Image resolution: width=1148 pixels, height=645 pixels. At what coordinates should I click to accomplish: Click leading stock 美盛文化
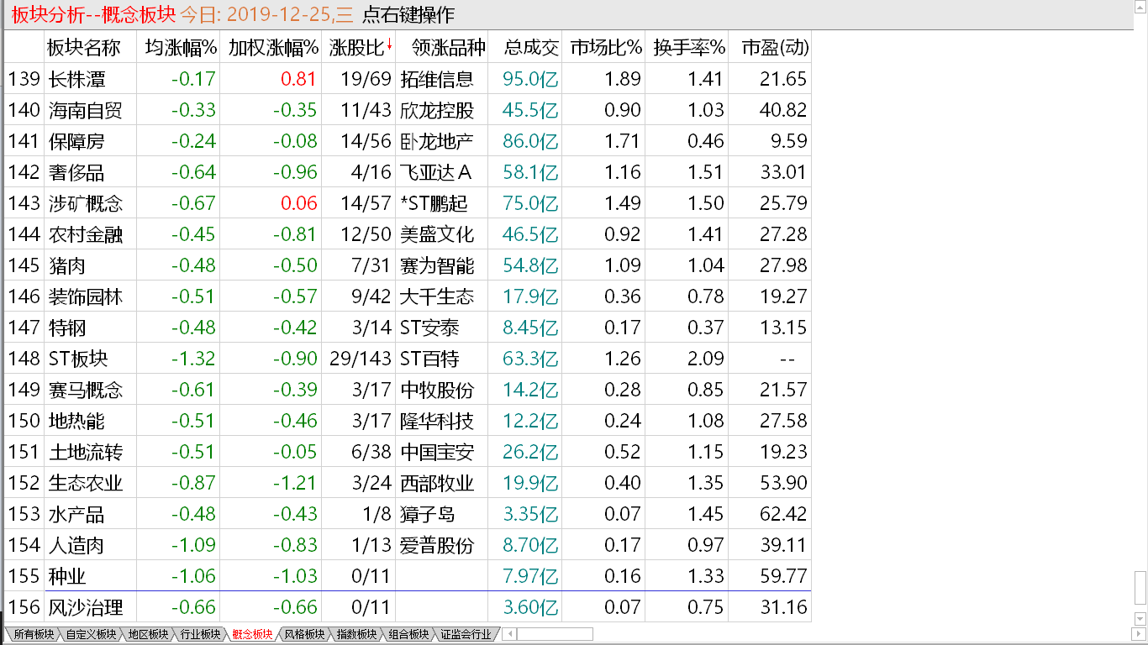pyautogui.click(x=437, y=234)
